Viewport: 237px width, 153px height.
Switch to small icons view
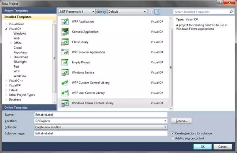click(x=151, y=11)
